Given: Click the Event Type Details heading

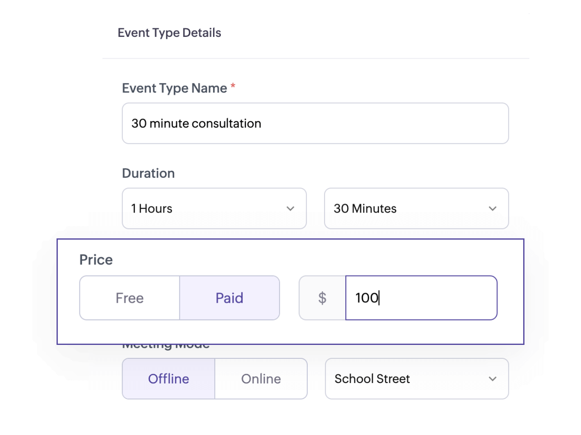Looking at the screenshot, I should tap(169, 33).
